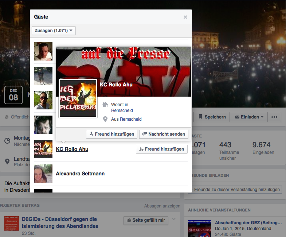Click the three-dots more options button
Image resolution: width=286 pixels, height=237 pixels.
[x=274, y=117]
